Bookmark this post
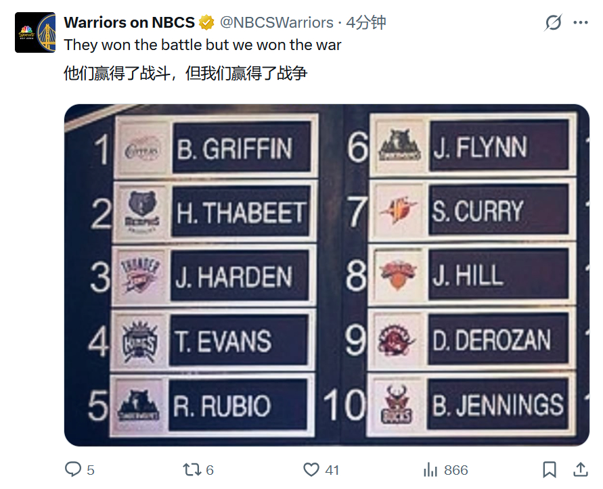603x489 pixels. pyautogui.click(x=550, y=469)
